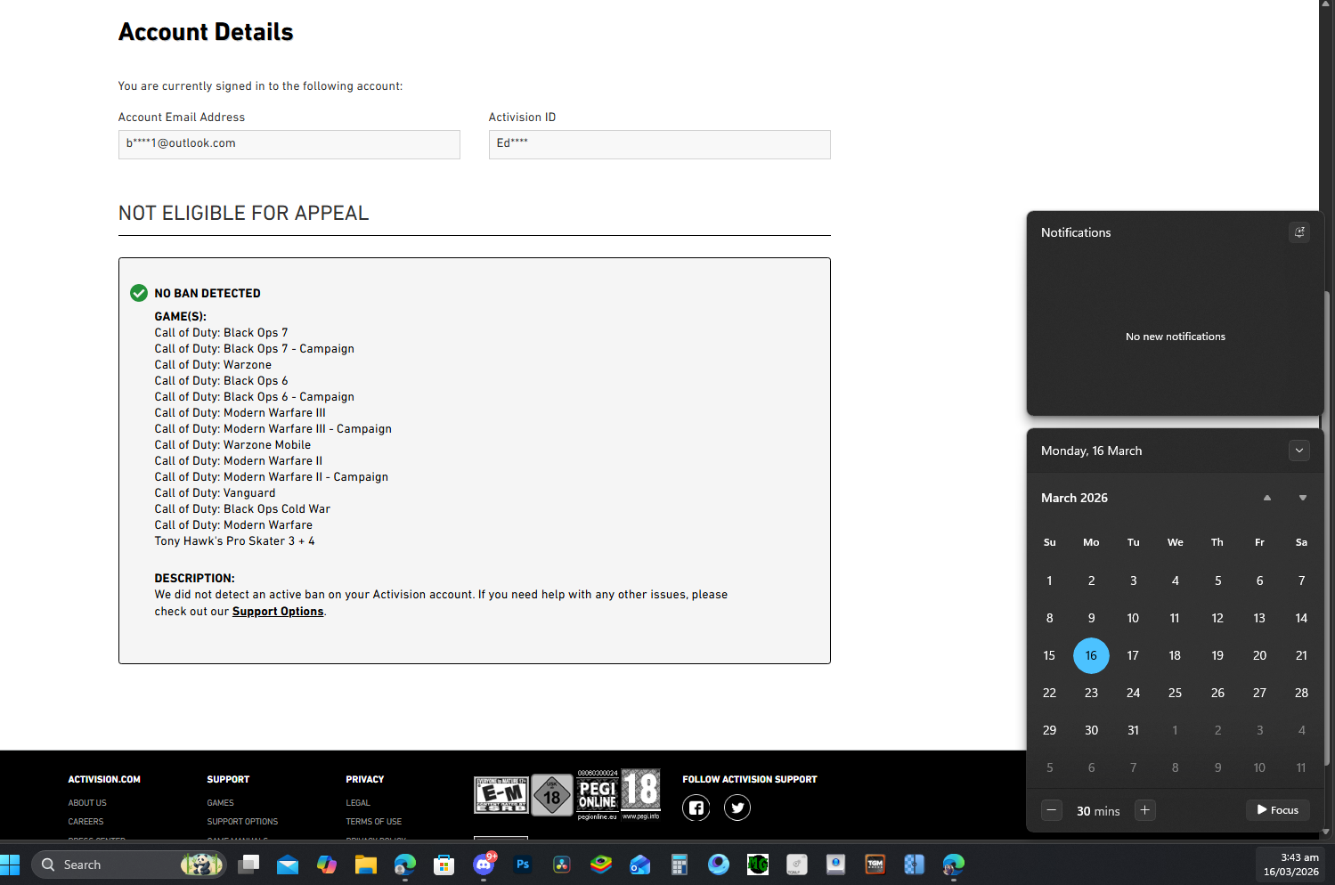Open the TGM app taskbar icon
Image resolution: width=1335 pixels, height=885 pixels.
point(875,865)
